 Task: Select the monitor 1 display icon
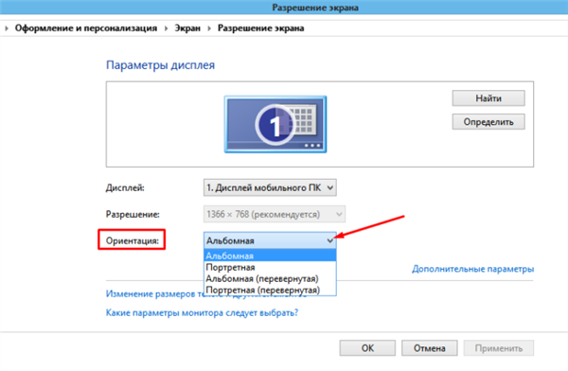point(275,124)
